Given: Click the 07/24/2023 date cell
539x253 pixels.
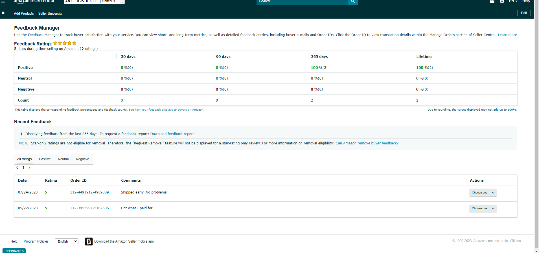Looking at the screenshot, I should [x=28, y=192].
